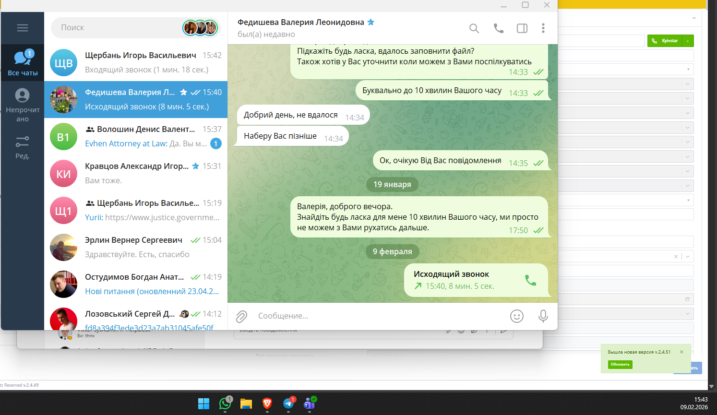Open chat with Эрлин Вернер Сергеевич
Viewport: 717px width, 415px height.
click(x=136, y=247)
